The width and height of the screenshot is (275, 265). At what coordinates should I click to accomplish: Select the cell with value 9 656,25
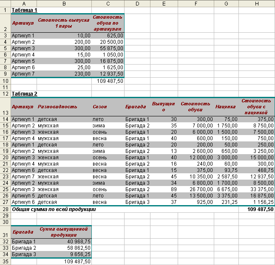click(64, 254)
